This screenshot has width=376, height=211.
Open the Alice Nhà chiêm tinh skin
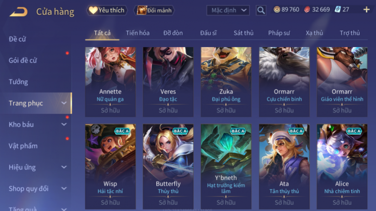pyautogui.click(x=342, y=166)
